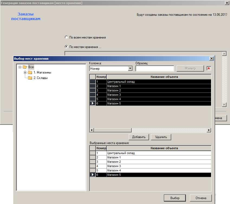Select Магазин 3 in upper grid
The height and width of the screenshot is (204, 230).
tap(159, 95)
